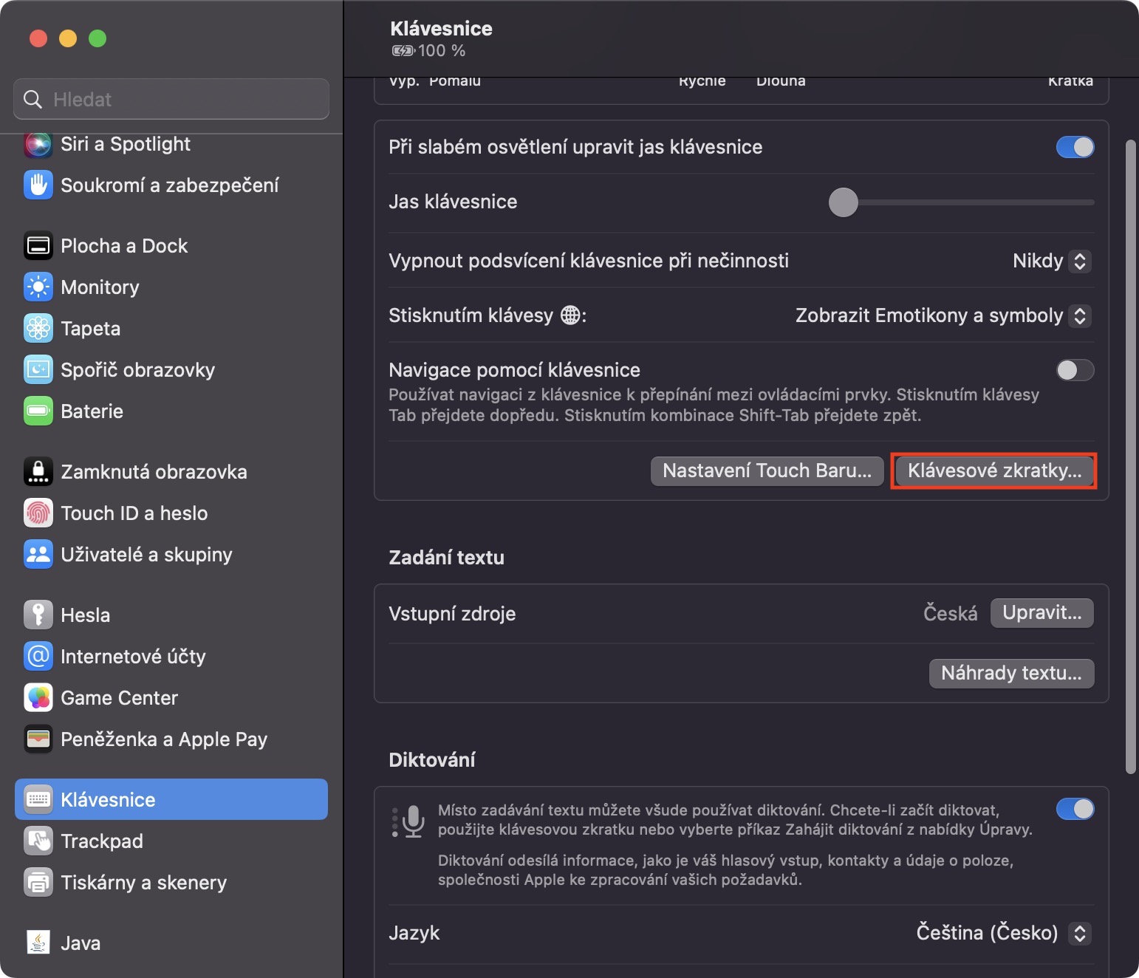The image size is (1139, 978).
Task: Open Siri a Spotlight icon in sidebar
Action: [38, 144]
